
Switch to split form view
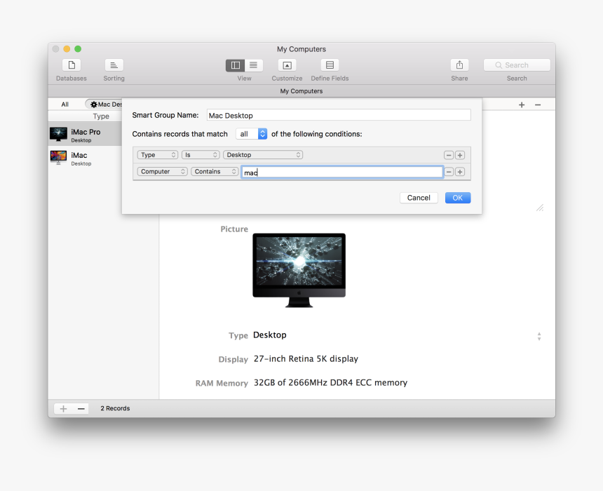click(235, 65)
